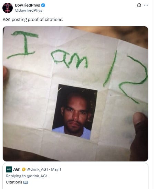155x189 pixels.
Task: Open BowTiedPhys profile avatar
Action: click(x=8, y=8)
